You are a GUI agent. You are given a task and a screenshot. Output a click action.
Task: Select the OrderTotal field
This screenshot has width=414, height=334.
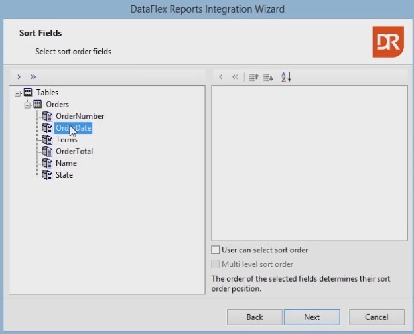(74, 152)
